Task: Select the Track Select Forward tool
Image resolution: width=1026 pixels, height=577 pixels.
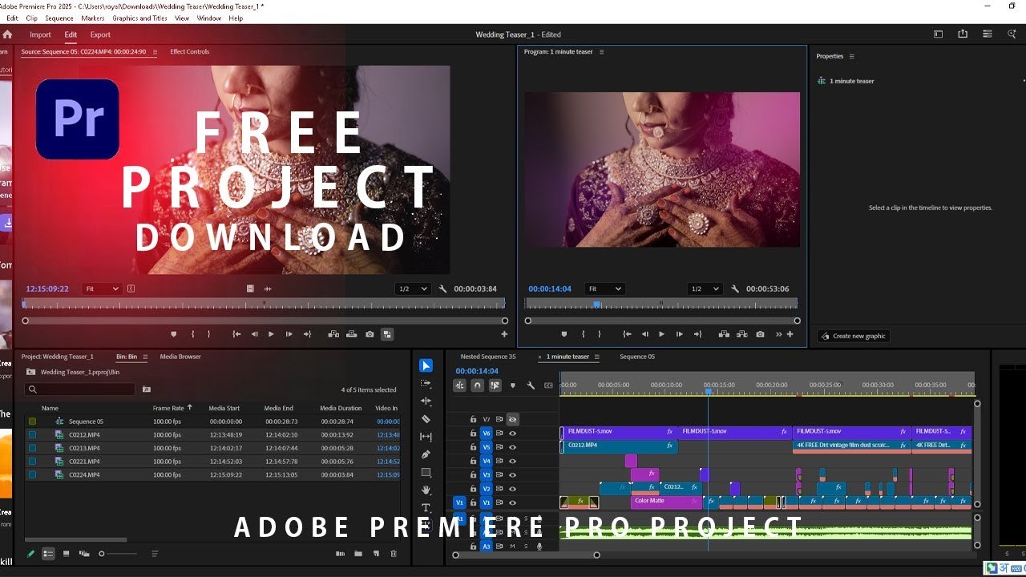Action: [426, 383]
